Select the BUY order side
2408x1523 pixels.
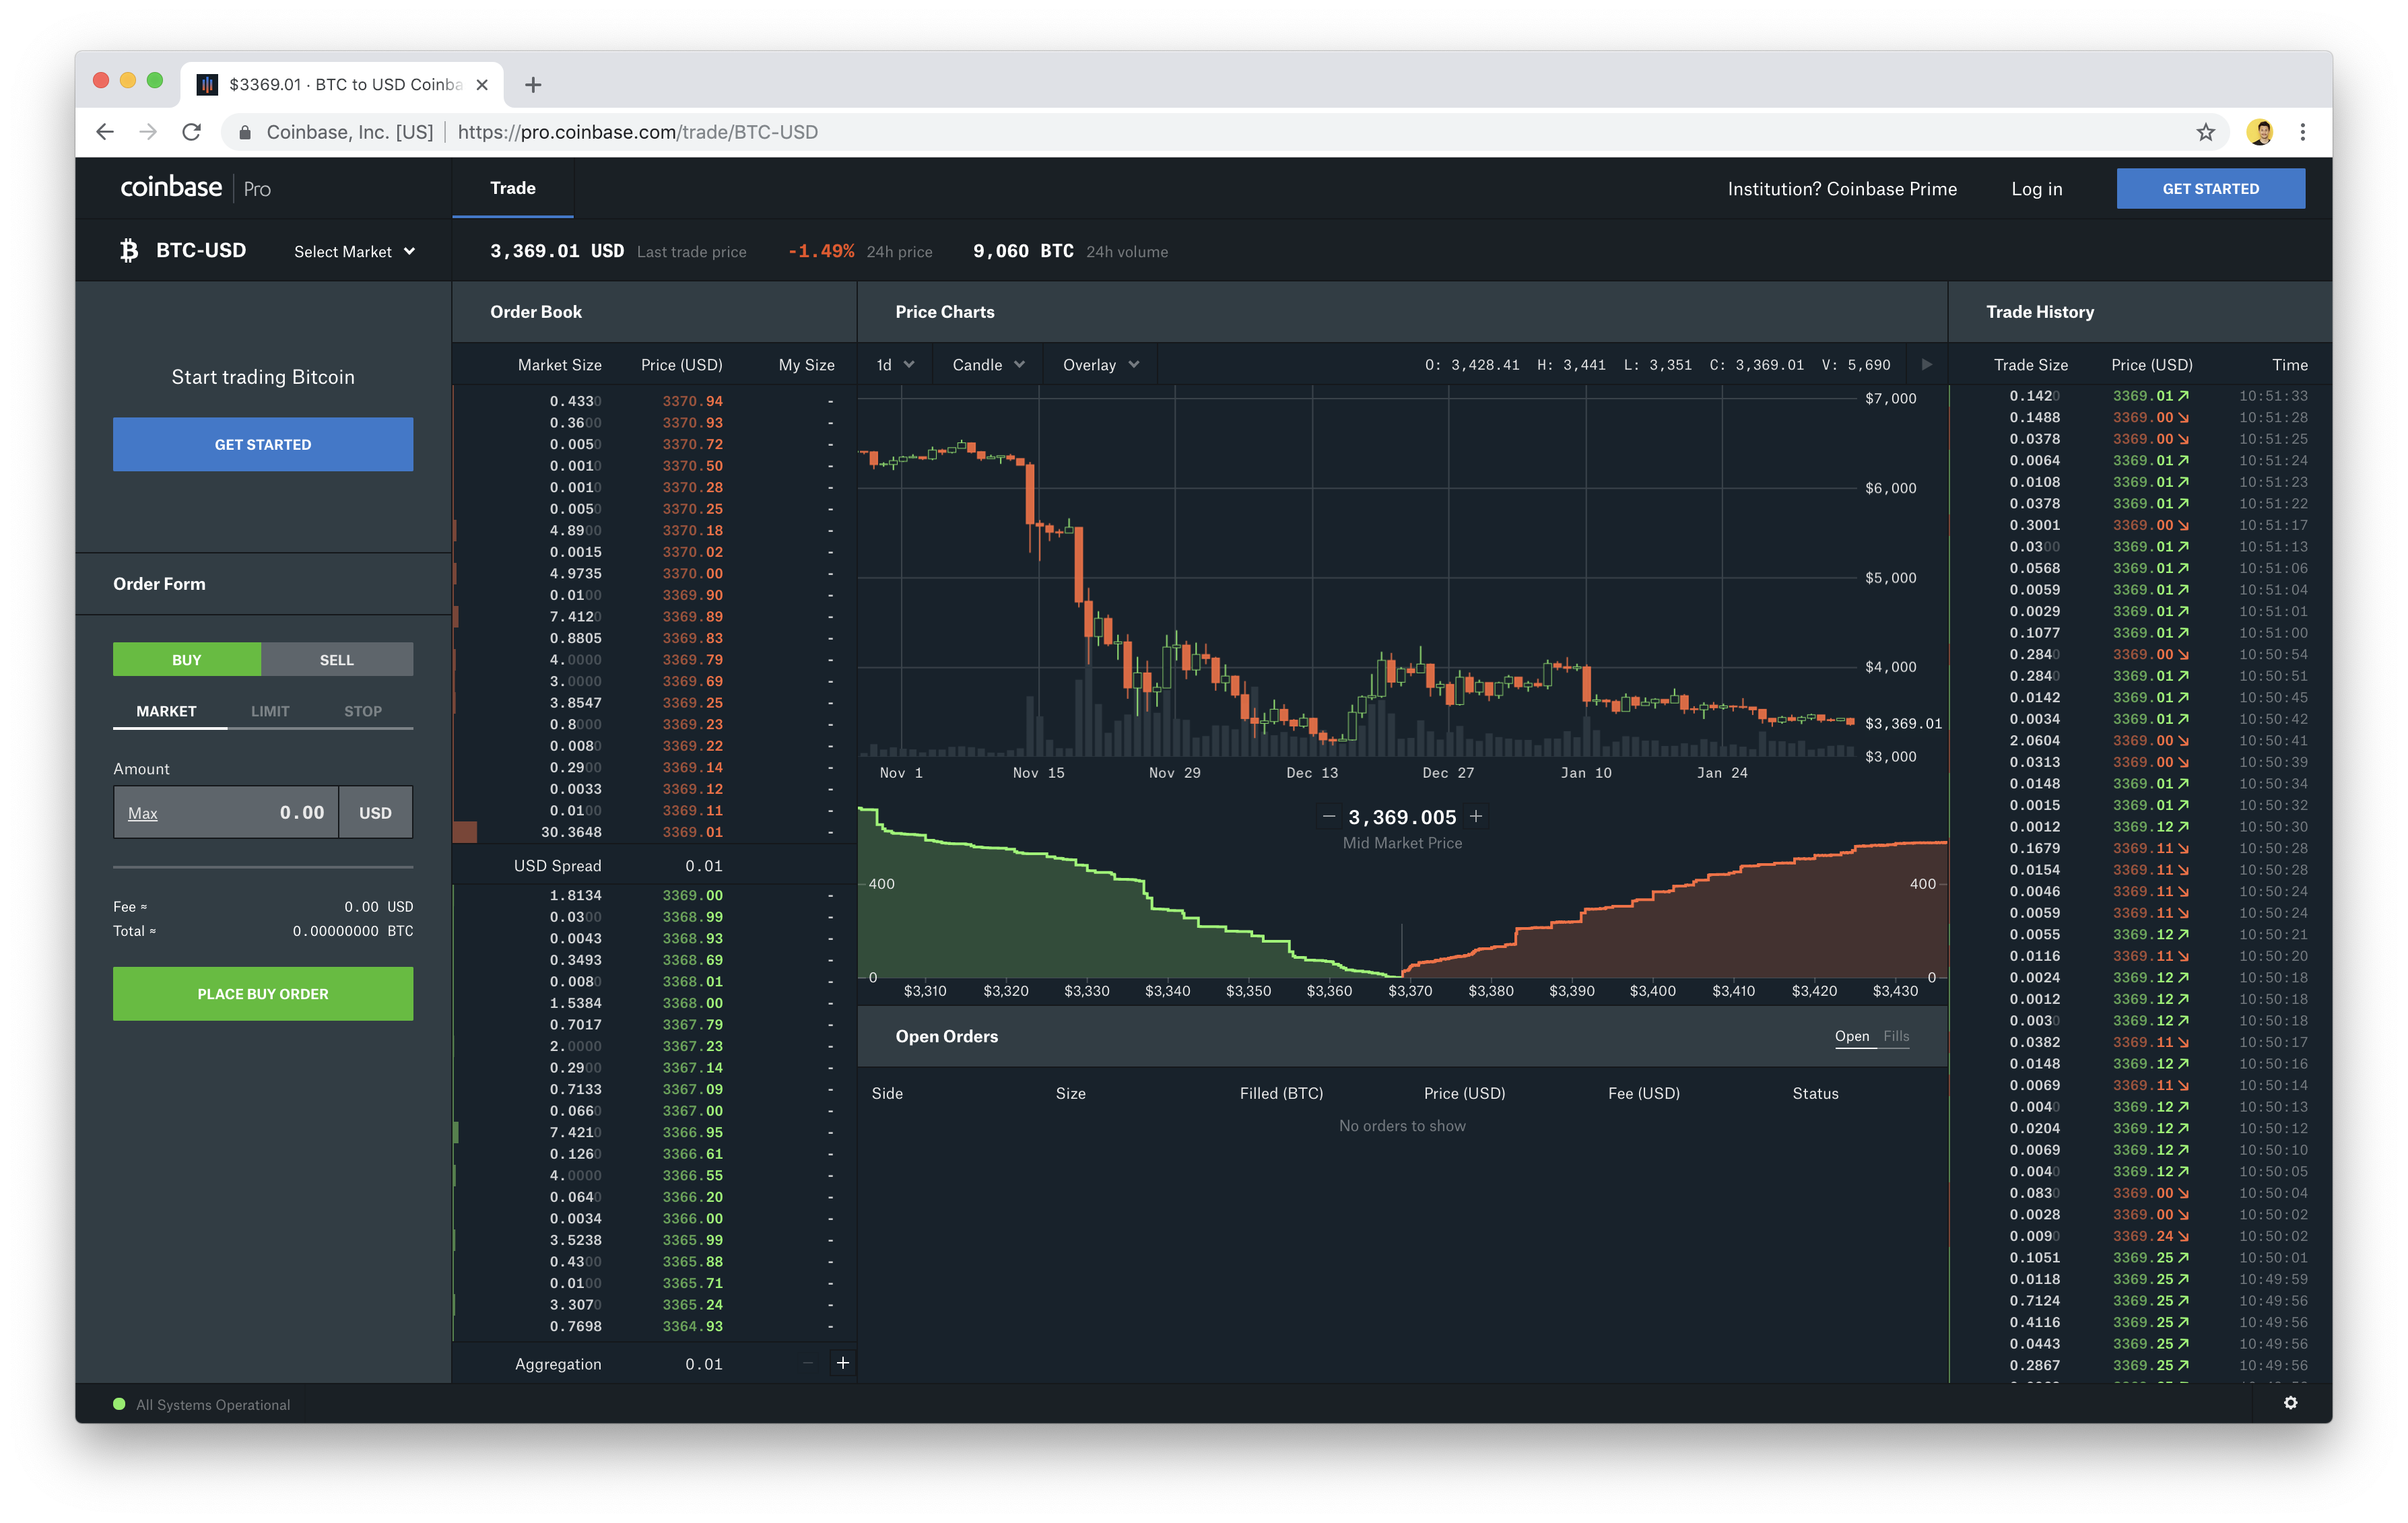[187, 660]
